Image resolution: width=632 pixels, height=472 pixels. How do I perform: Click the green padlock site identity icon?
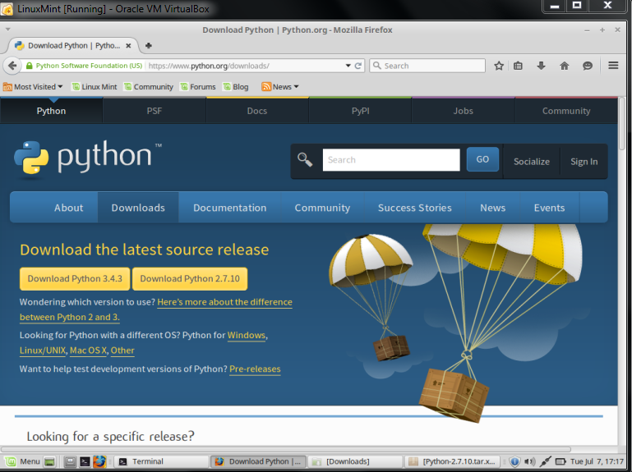click(x=29, y=66)
